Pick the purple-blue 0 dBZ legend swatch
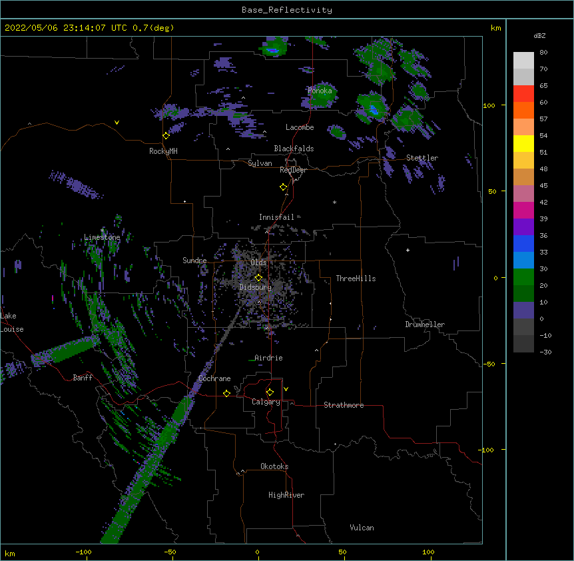The image size is (574, 561). click(x=523, y=310)
